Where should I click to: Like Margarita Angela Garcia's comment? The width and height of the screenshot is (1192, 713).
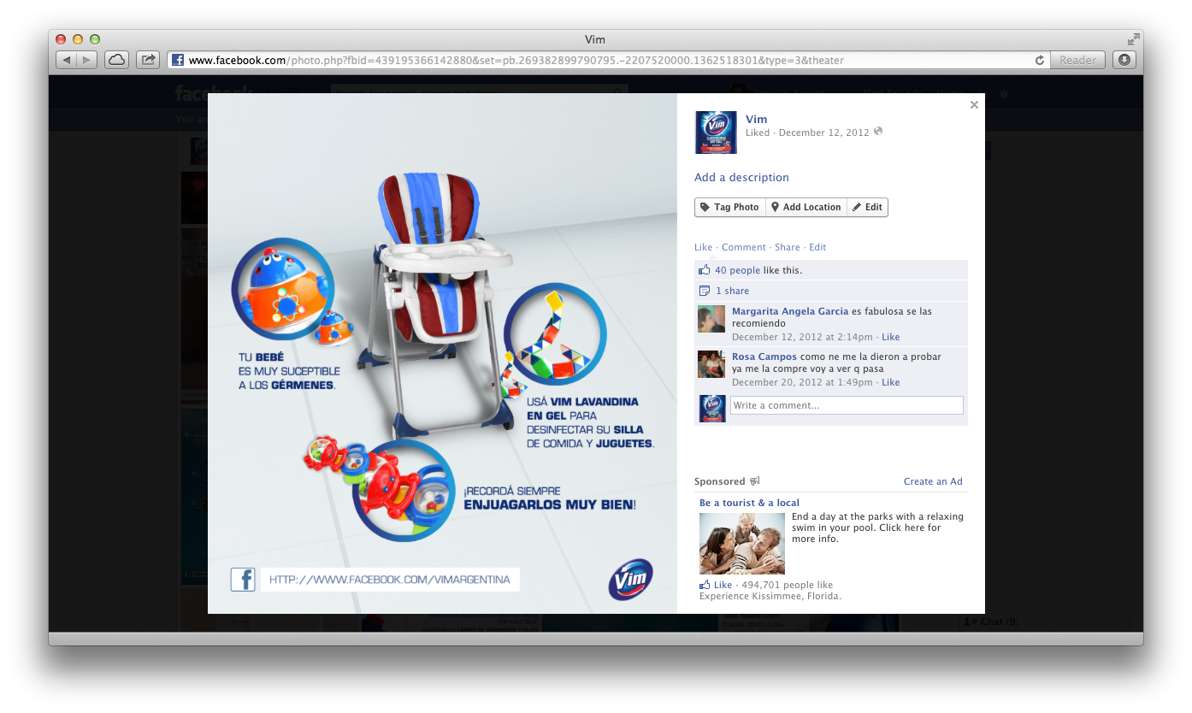(891, 337)
